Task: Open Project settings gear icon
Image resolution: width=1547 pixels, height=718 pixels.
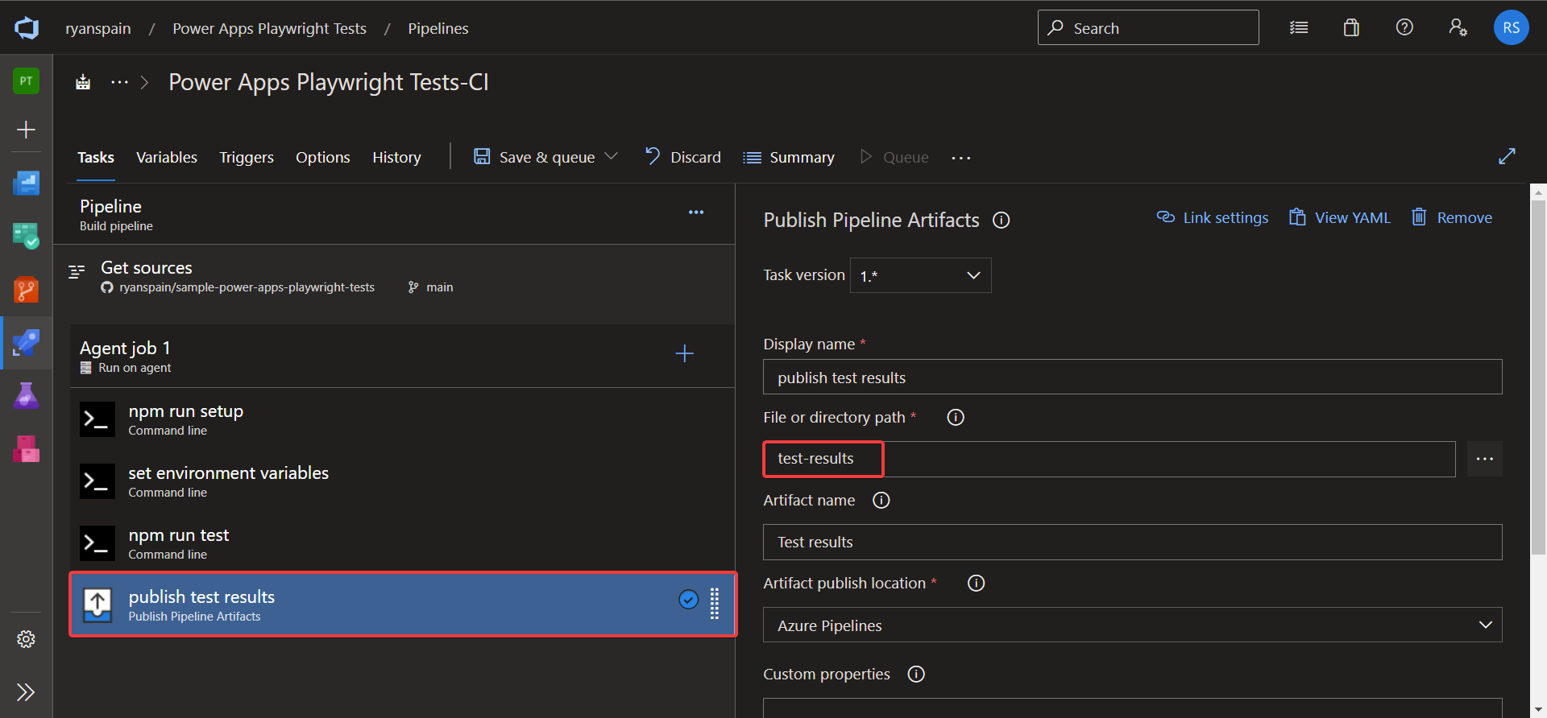Action: (x=27, y=639)
